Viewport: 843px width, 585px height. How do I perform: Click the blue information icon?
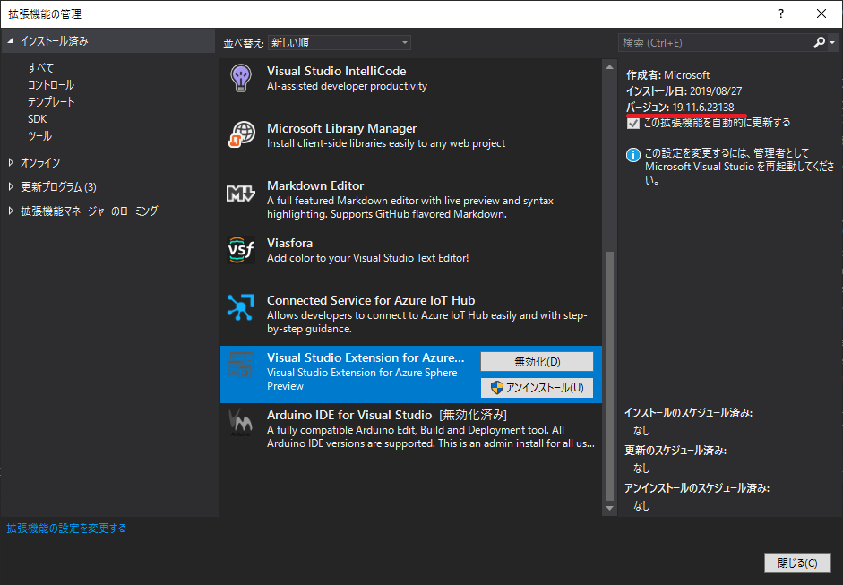[633, 155]
